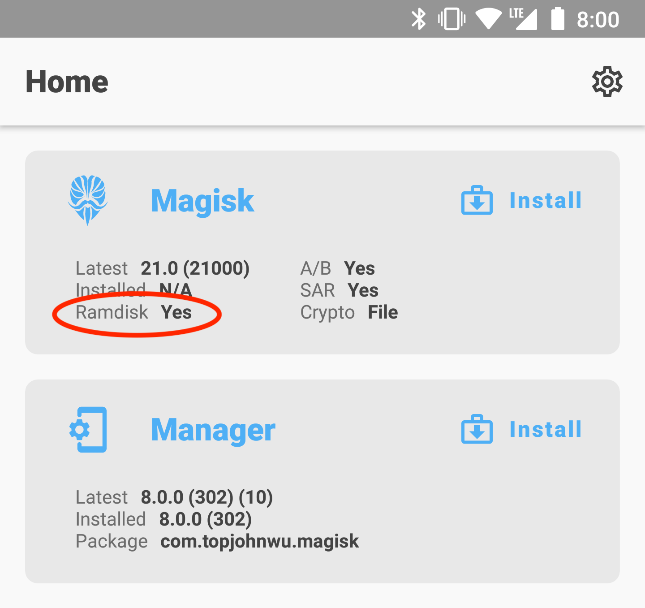645x608 pixels.
Task: Tap the Home page title
Action: [x=67, y=82]
